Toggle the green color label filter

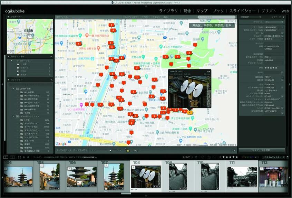249,157
